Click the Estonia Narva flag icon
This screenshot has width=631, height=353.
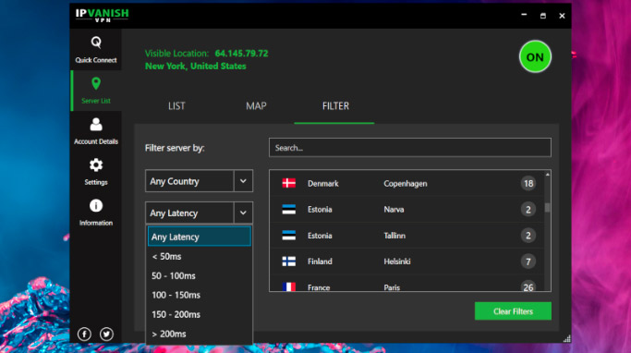click(x=289, y=209)
